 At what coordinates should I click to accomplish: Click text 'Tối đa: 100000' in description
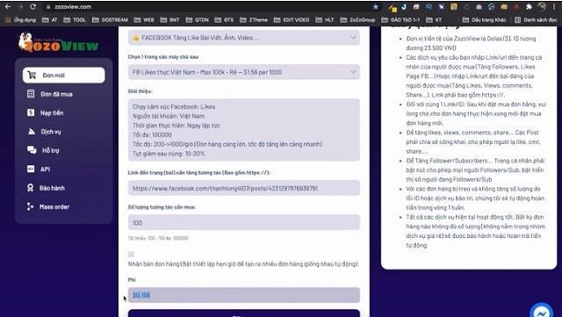[152, 134]
